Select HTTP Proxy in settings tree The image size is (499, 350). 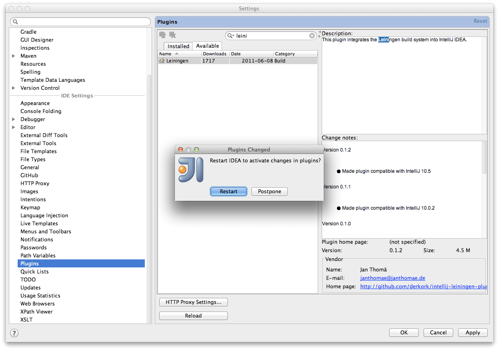[35, 183]
